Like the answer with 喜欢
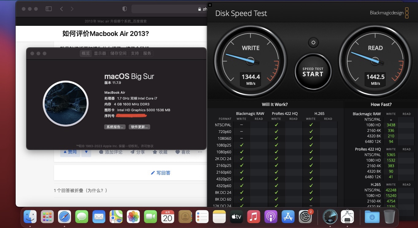The height and width of the screenshot is (228, 418). click(x=182, y=152)
